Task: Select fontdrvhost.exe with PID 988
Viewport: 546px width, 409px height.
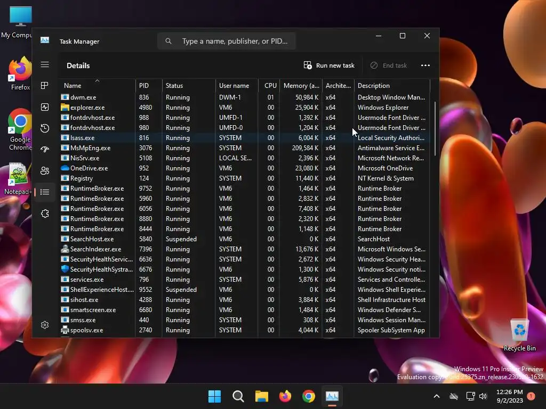Action: (245, 118)
